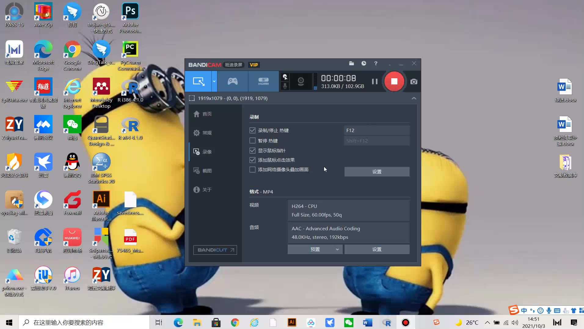Screen dimensions: 584x329
Task: Open the screen recording mode dropdown arrow
Action: coord(214,81)
